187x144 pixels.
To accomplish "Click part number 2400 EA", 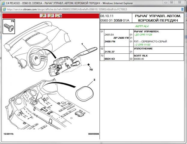I will point(109,35).
